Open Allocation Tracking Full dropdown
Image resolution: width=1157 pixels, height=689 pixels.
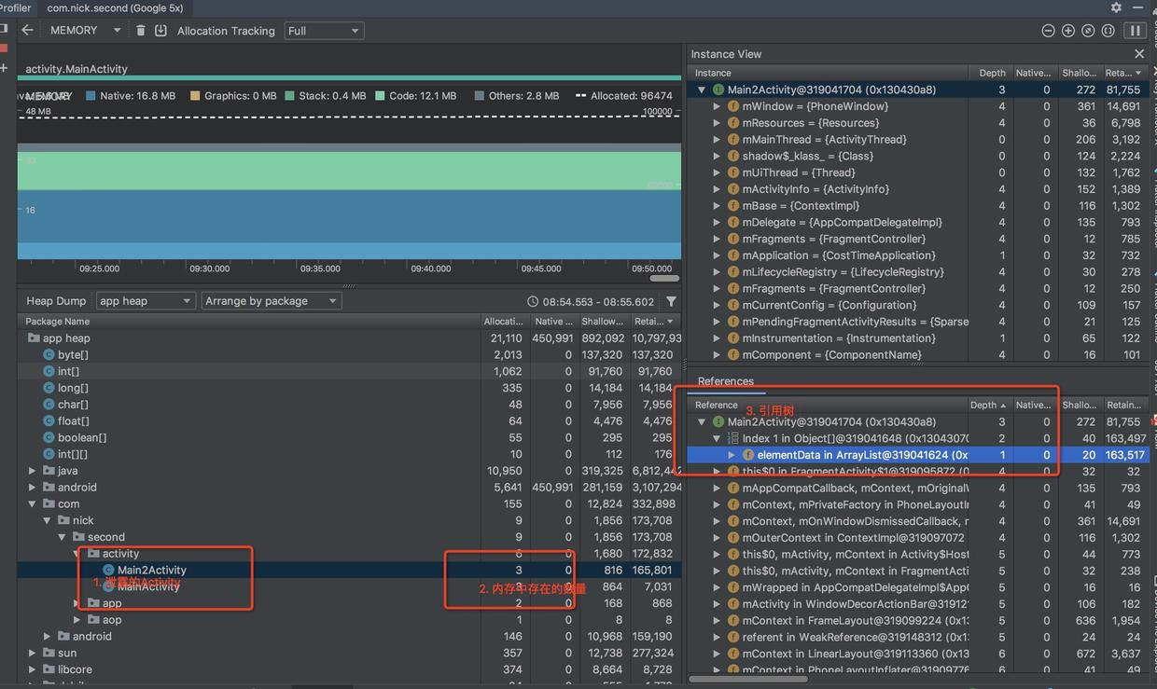324,31
